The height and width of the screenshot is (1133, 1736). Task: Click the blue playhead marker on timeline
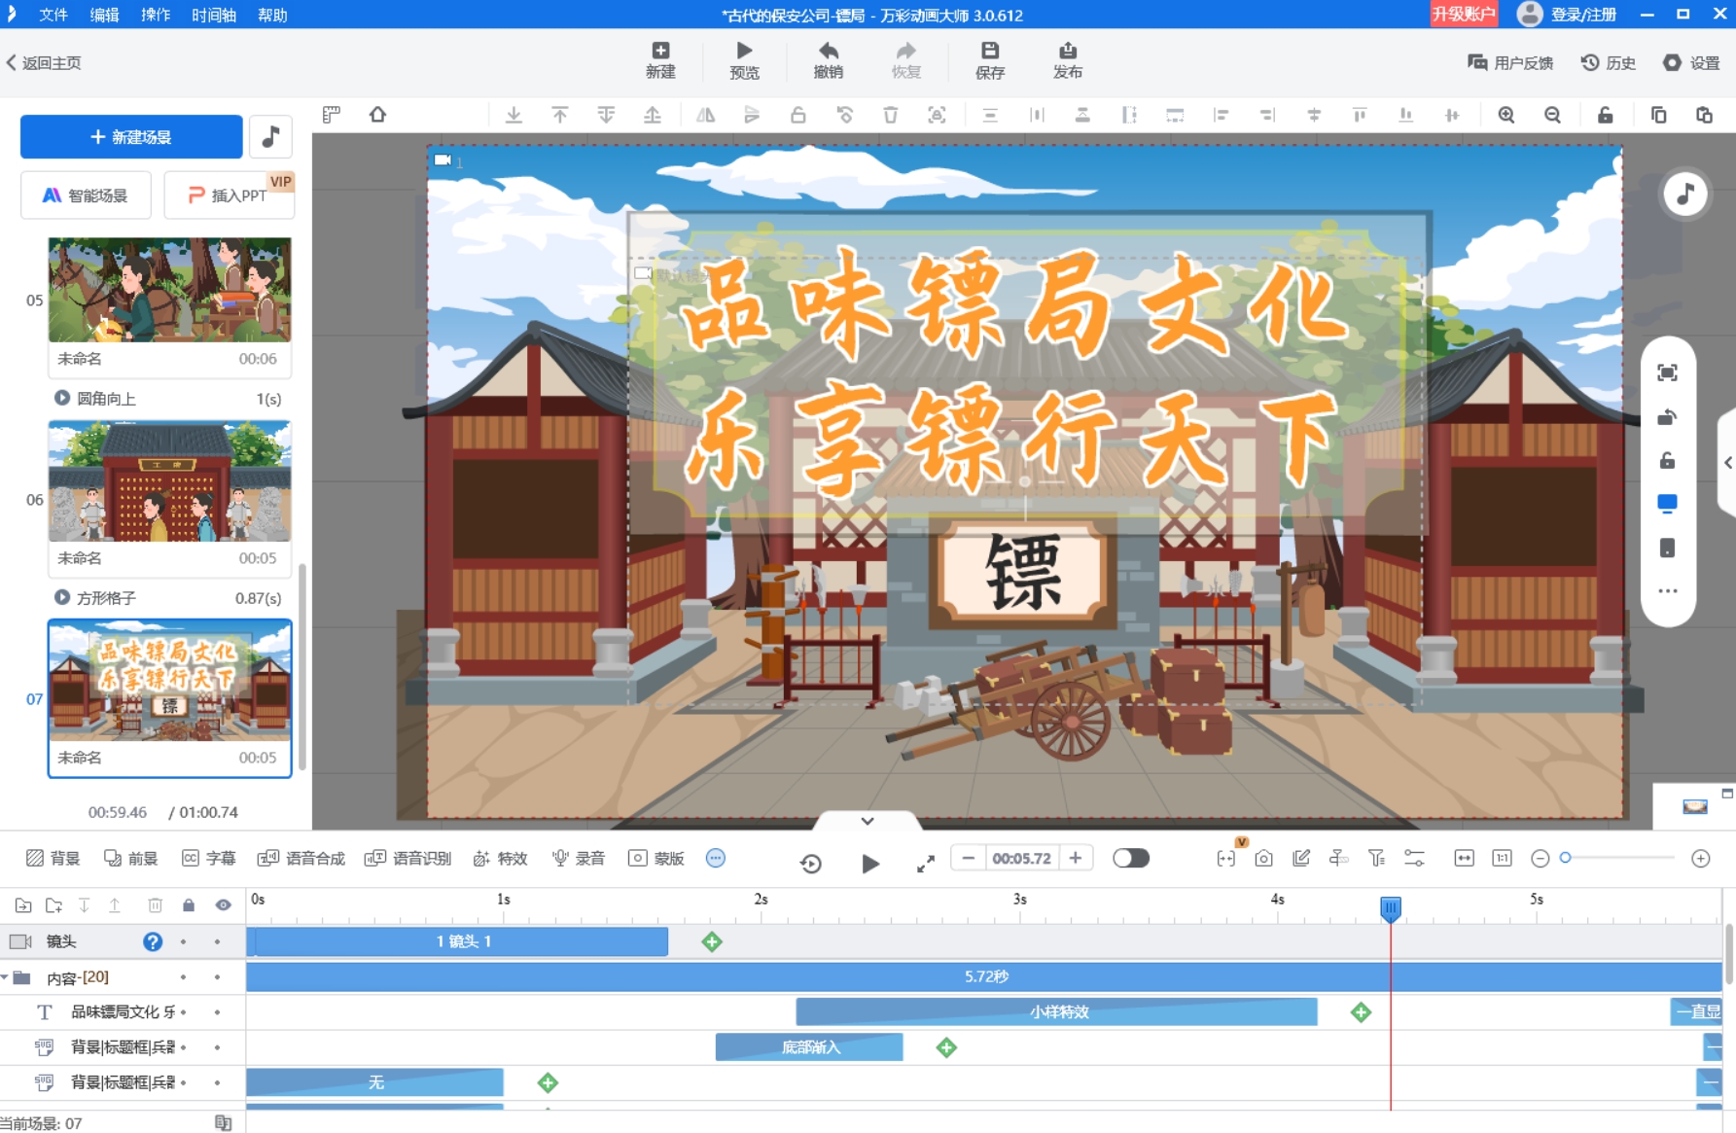click(1391, 909)
